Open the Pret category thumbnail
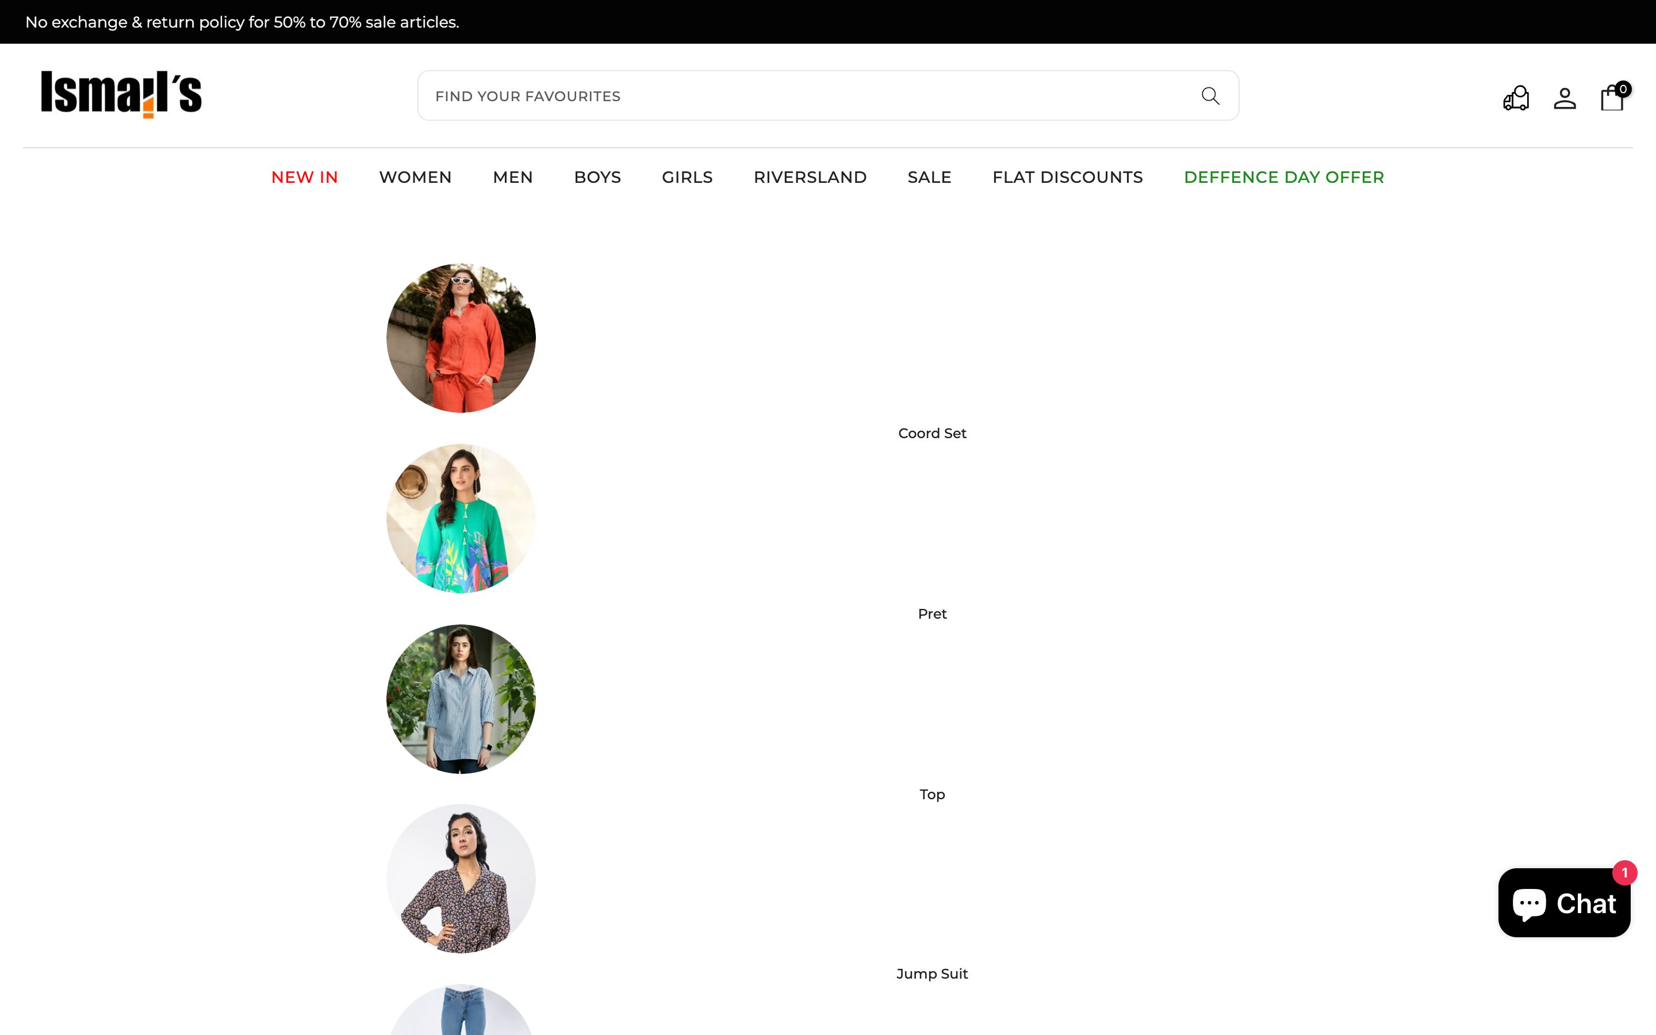The width and height of the screenshot is (1656, 1035). coord(461,517)
